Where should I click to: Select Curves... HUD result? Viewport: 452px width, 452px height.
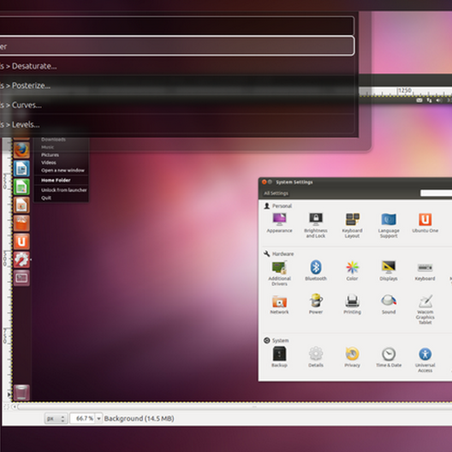[176, 105]
